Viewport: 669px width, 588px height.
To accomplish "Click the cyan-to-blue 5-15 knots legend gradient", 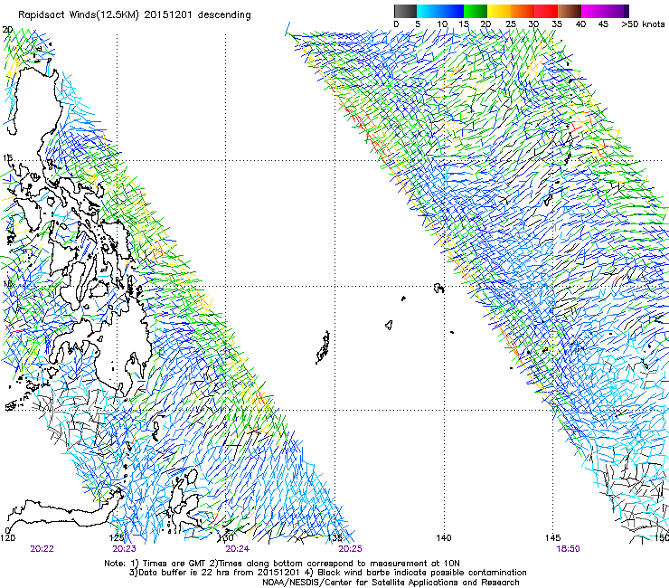I will (x=440, y=11).
